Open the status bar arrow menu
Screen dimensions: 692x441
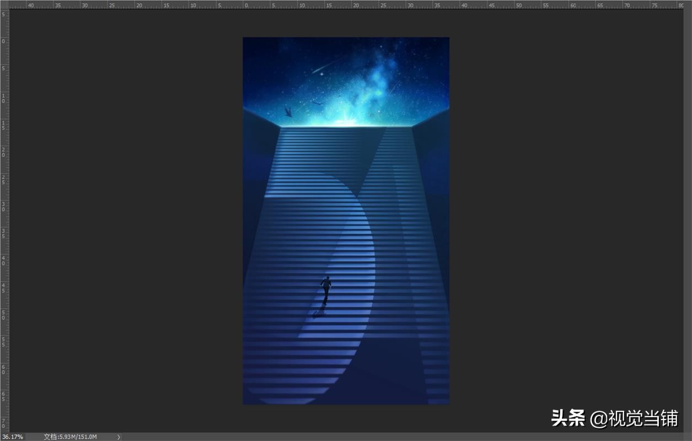[x=119, y=437]
